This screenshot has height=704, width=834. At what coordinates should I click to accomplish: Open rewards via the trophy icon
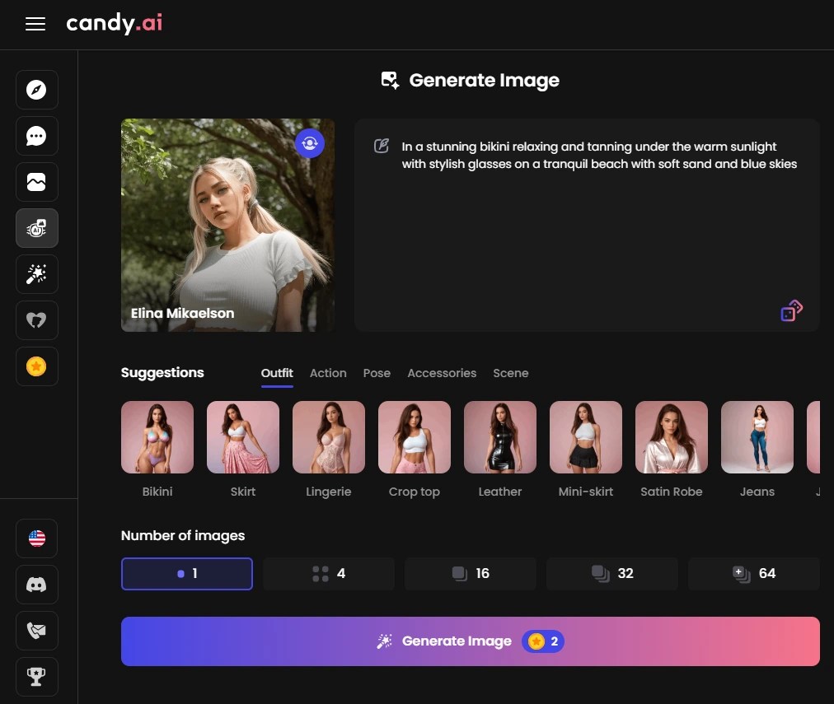[x=36, y=676]
